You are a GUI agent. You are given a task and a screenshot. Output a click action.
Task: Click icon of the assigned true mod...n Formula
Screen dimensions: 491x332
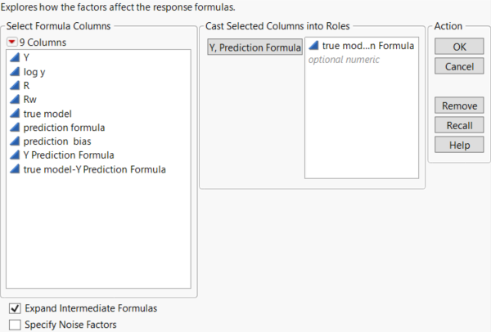pyautogui.click(x=314, y=47)
